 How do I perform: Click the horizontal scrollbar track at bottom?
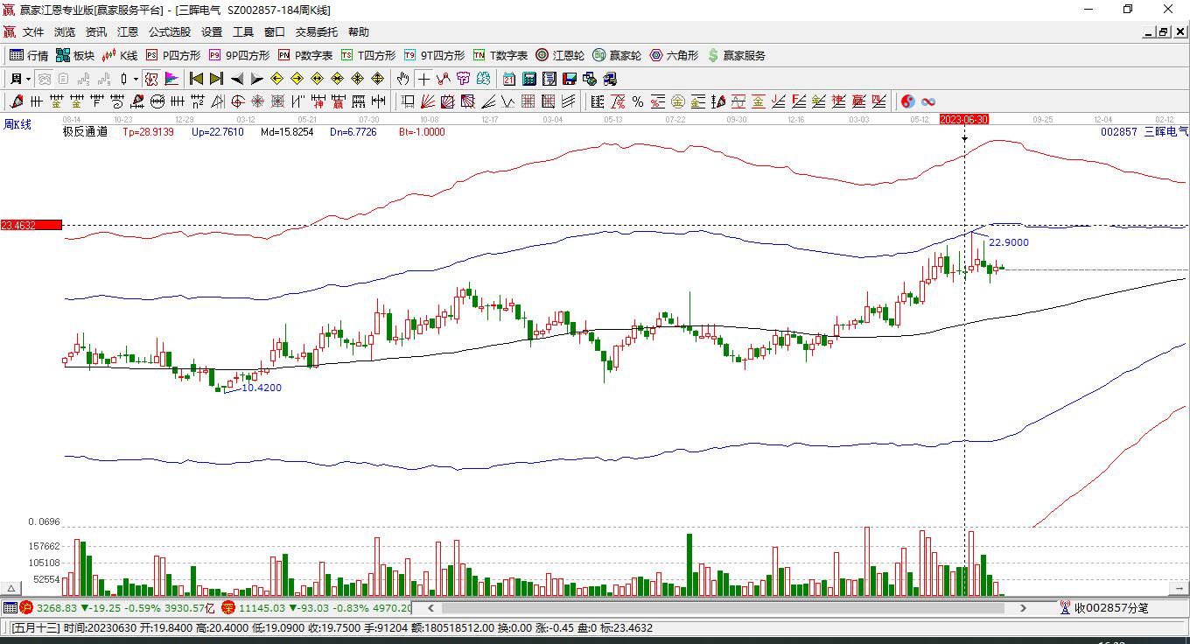pos(726,607)
